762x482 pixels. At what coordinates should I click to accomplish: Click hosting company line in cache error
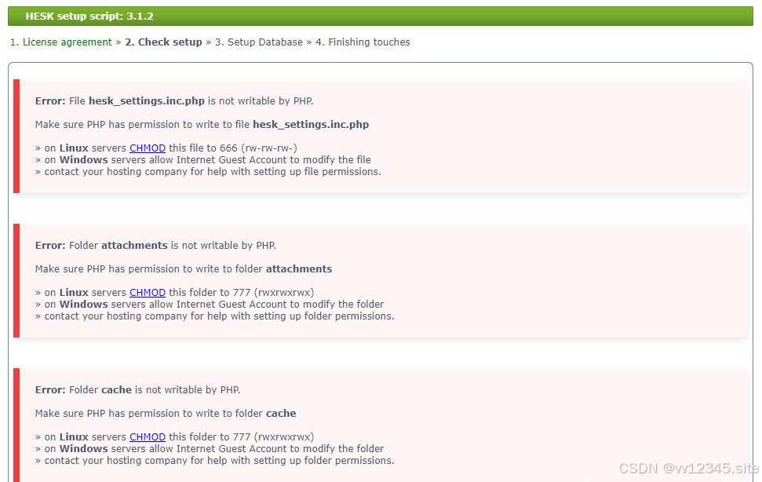[214, 460]
